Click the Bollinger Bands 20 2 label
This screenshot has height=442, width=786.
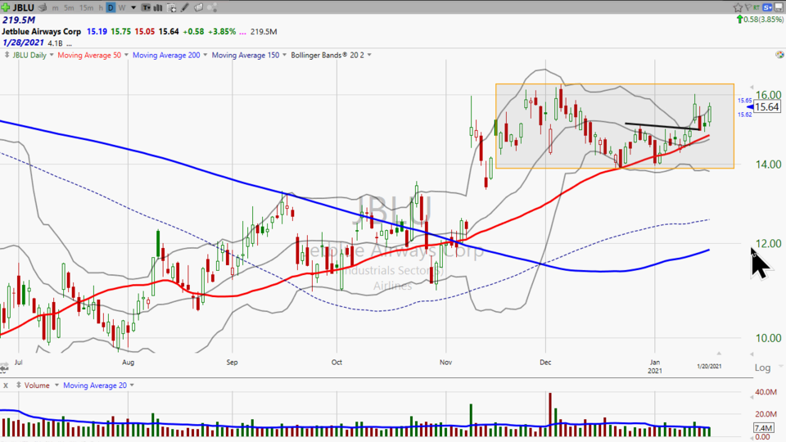tap(327, 55)
